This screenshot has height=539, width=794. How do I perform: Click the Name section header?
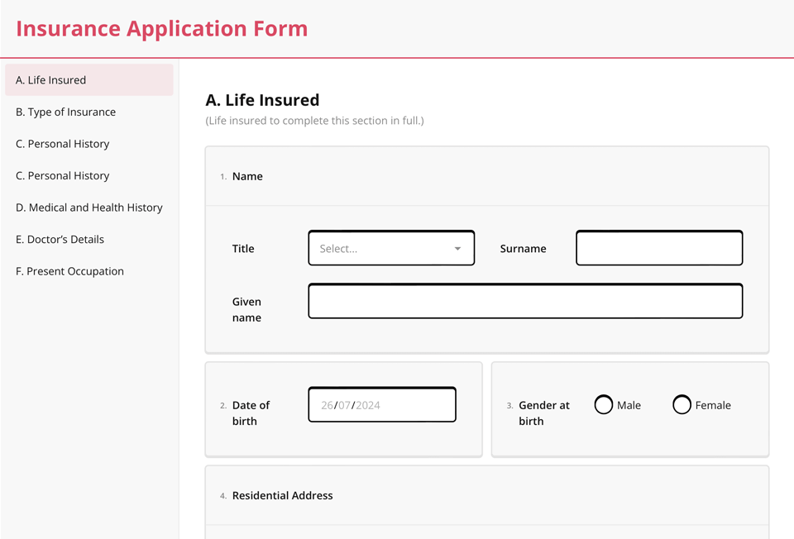pos(247,176)
